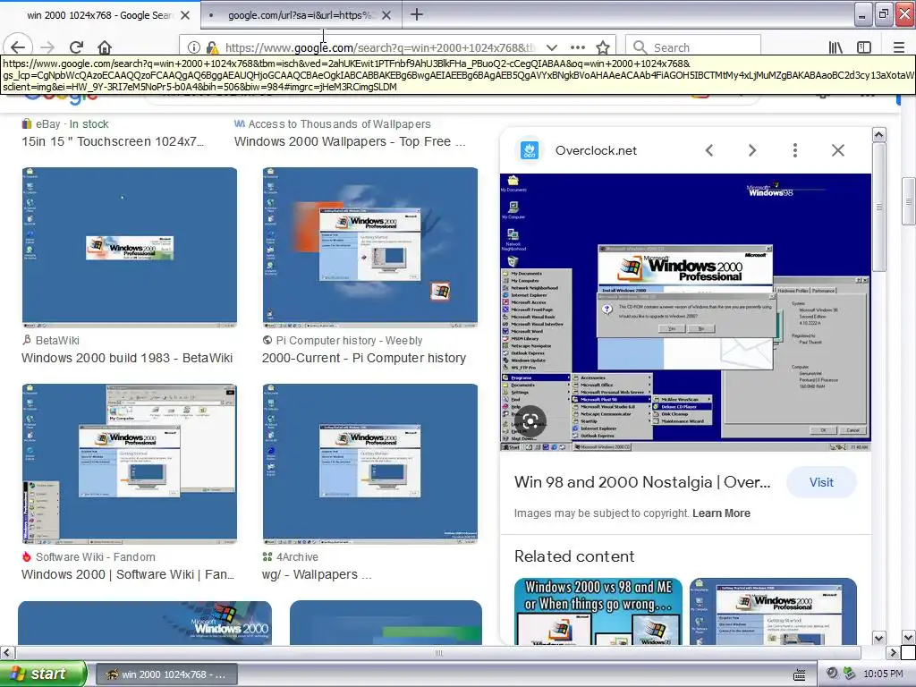Open the Learn More copyright link

tap(721, 513)
